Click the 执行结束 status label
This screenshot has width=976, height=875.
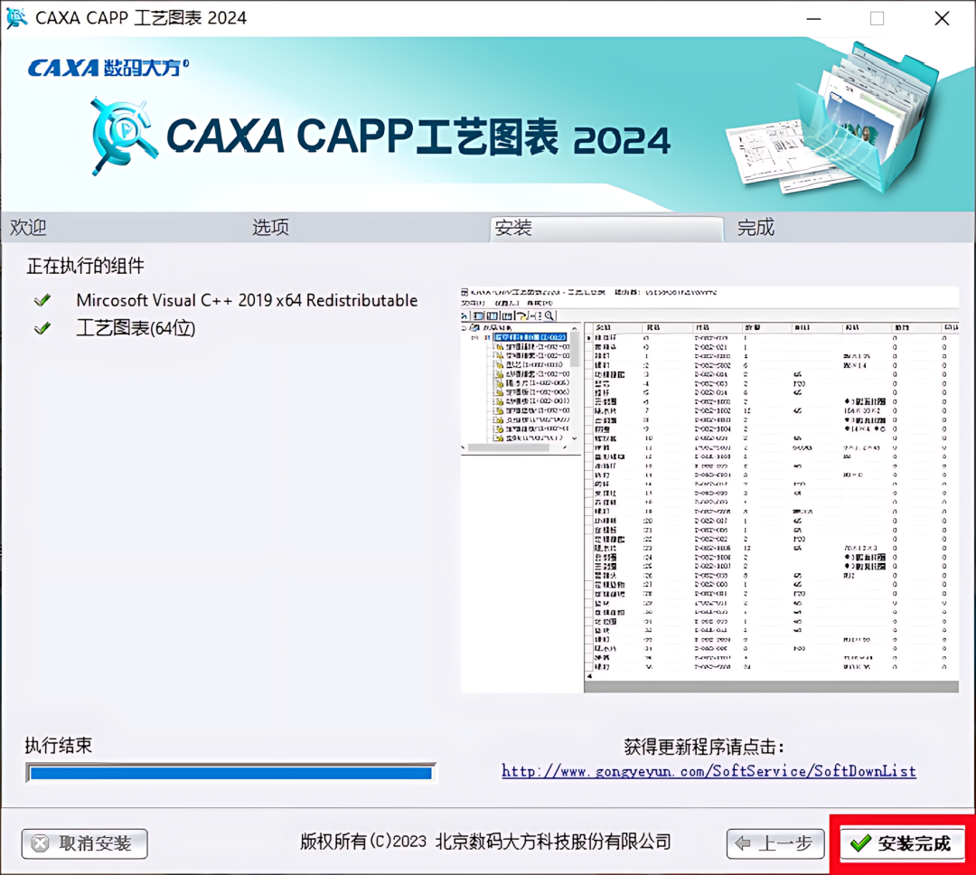click(58, 745)
